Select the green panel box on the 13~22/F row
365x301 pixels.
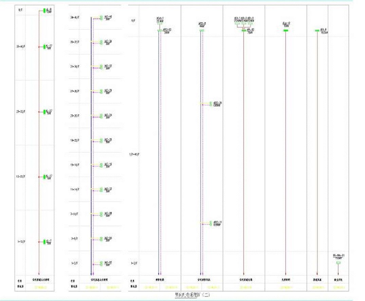click(44, 177)
